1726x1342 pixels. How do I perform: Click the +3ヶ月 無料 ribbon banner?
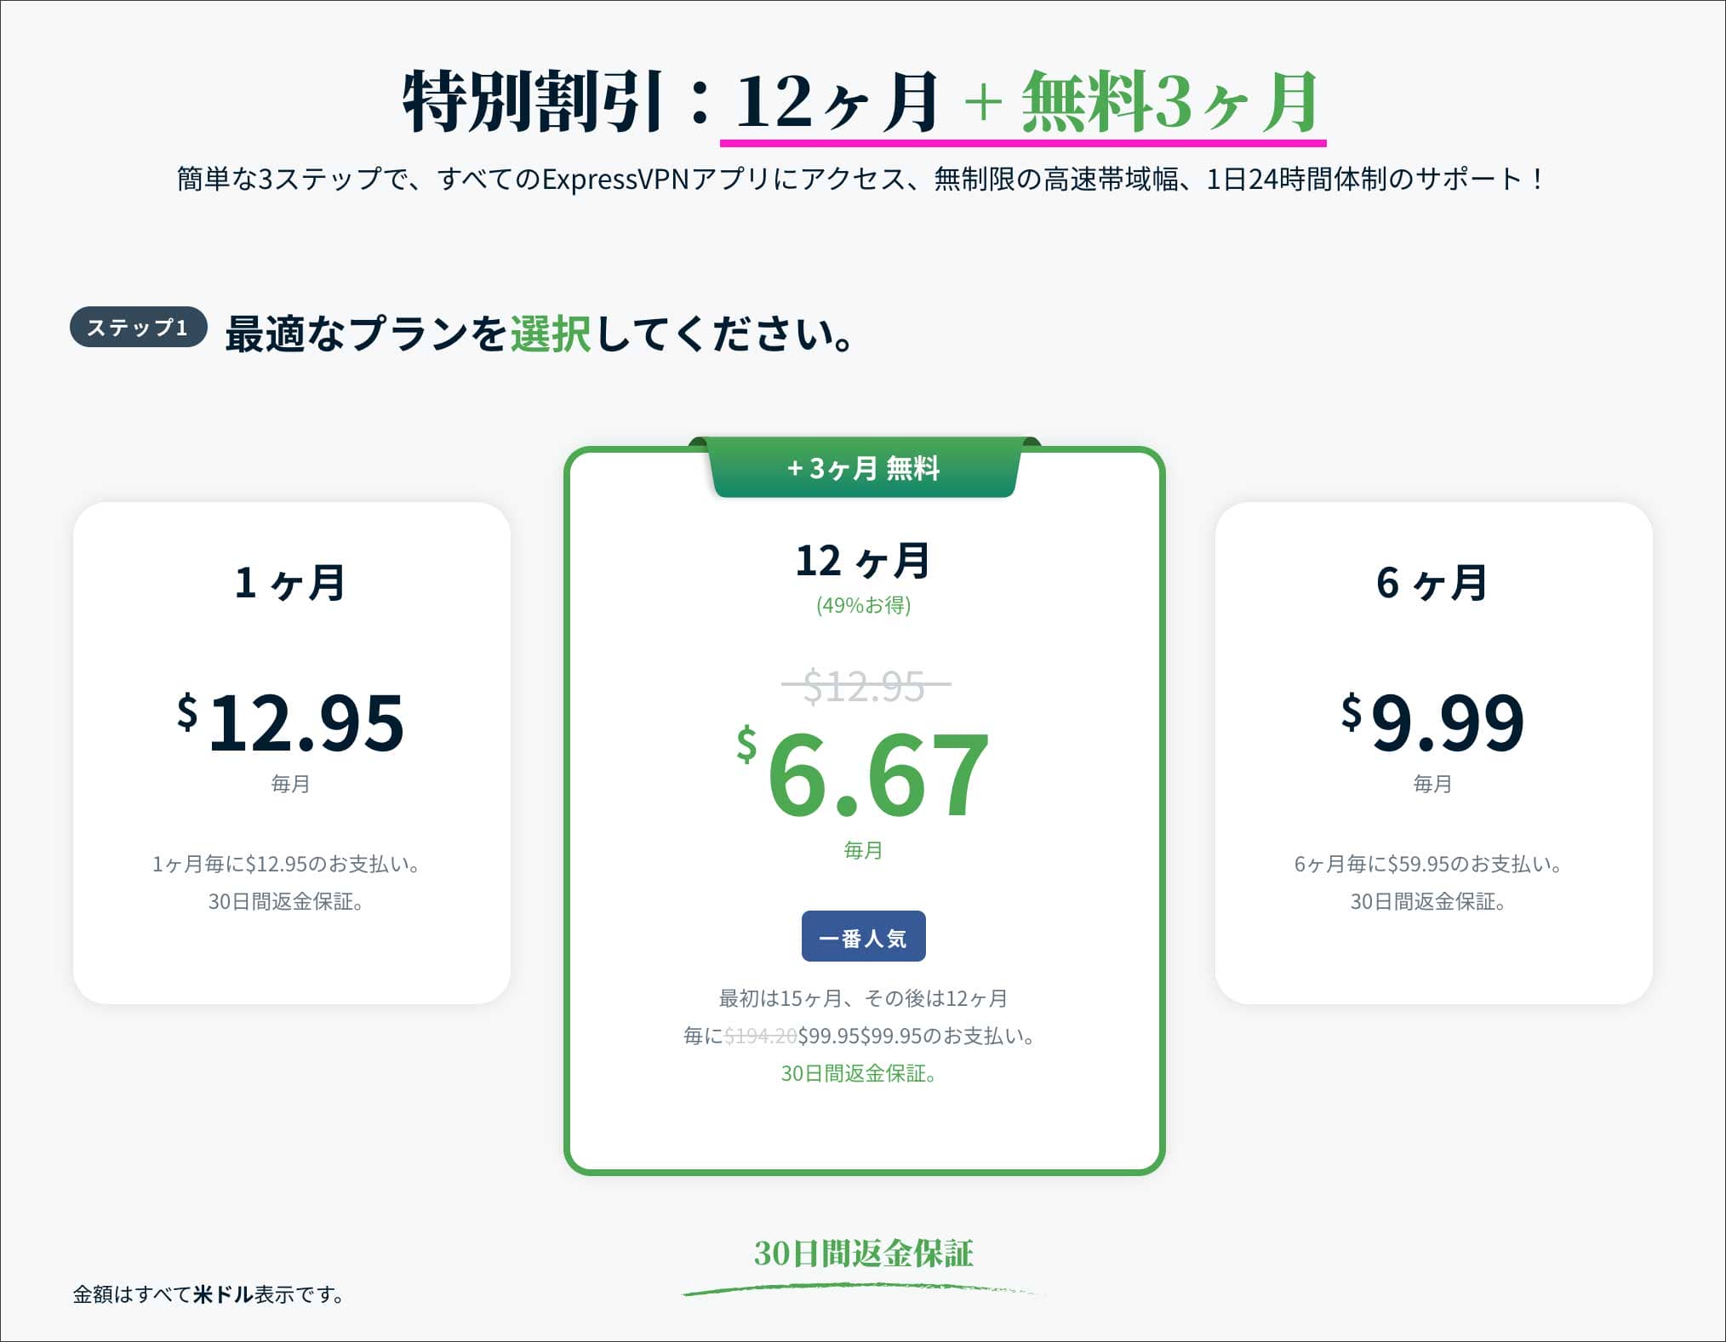pos(864,468)
